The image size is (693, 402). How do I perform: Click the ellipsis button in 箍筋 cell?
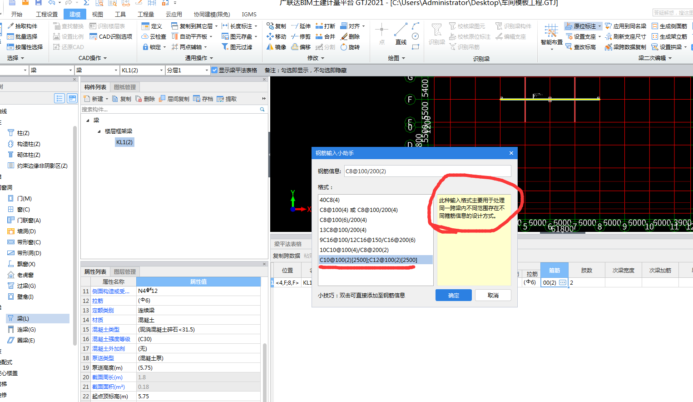pyautogui.click(x=562, y=282)
